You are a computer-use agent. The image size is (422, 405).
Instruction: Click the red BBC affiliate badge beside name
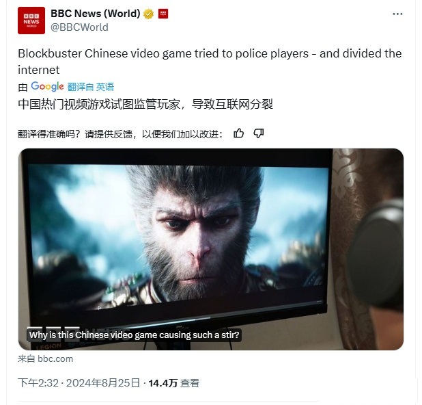pyautogui.click(x=163, y=14)
